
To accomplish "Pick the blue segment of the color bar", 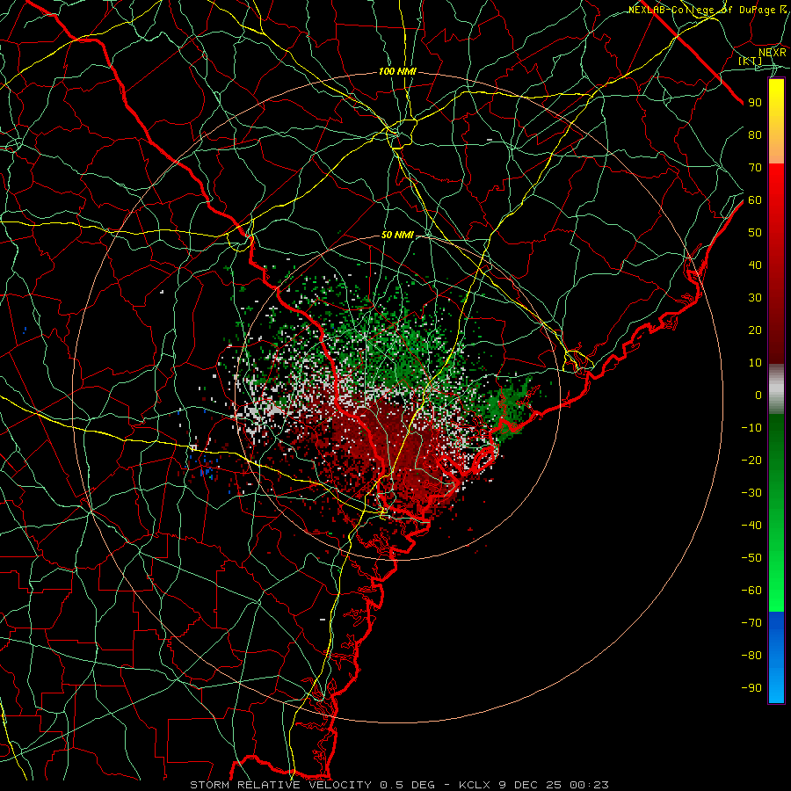I will (x=776, y=657).
